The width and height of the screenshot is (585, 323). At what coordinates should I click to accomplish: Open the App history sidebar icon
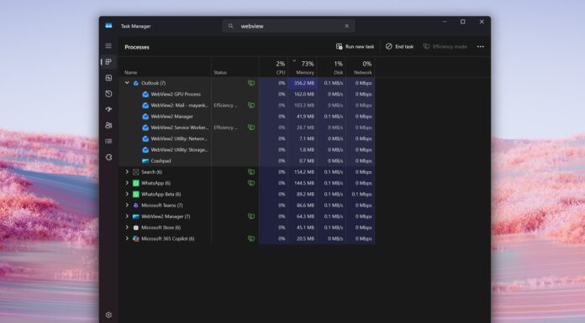[108, 93]
